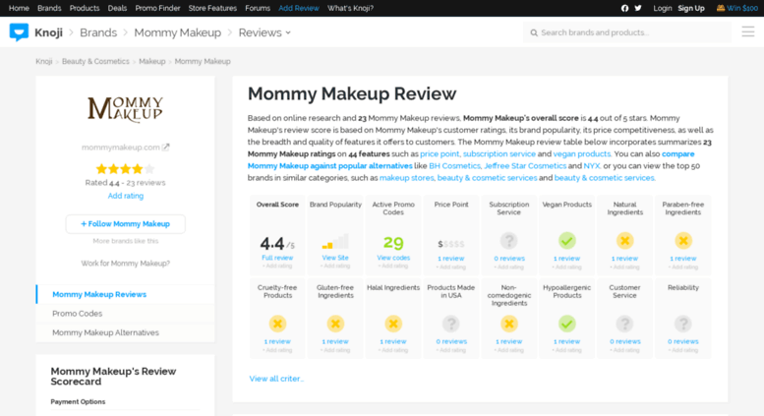Click the Knoji logo icon

pos(19,32)
